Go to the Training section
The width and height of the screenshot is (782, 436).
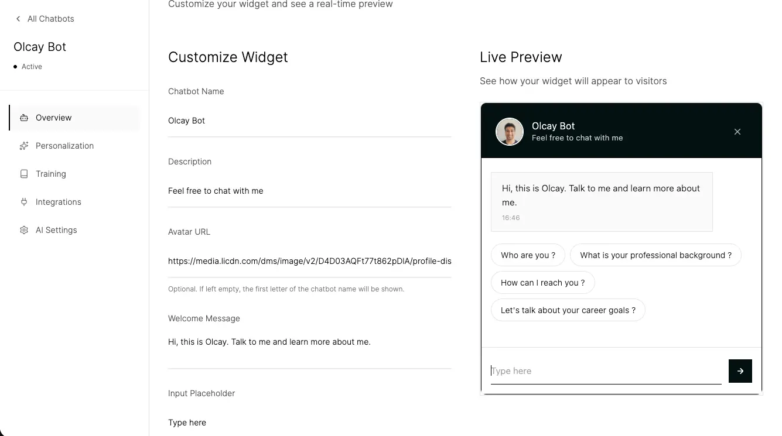tap(51, 174)
